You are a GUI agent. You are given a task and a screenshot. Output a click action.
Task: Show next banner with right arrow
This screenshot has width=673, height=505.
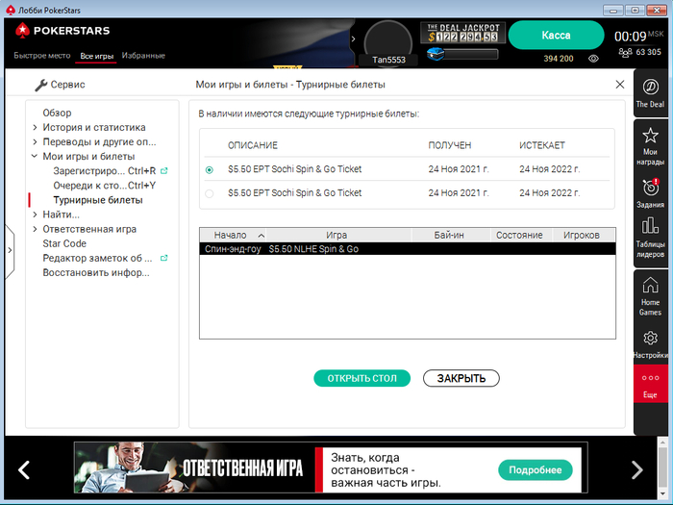click(x=636, y=469)
